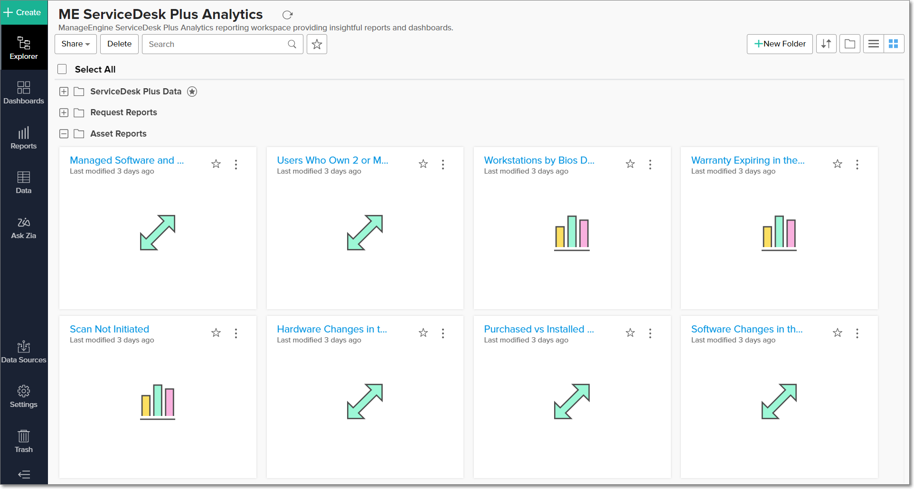This screenshot has height=489, width=914.
Task: Star the Managed Software report as favorite
Action: point(216,164)
